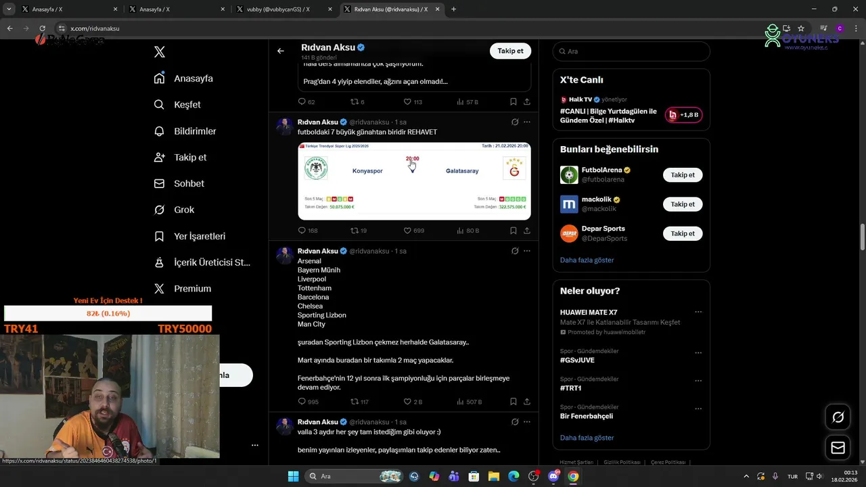Follow FutbolArena with Takip et
866x487 pixels.
(x=683, y=175)
